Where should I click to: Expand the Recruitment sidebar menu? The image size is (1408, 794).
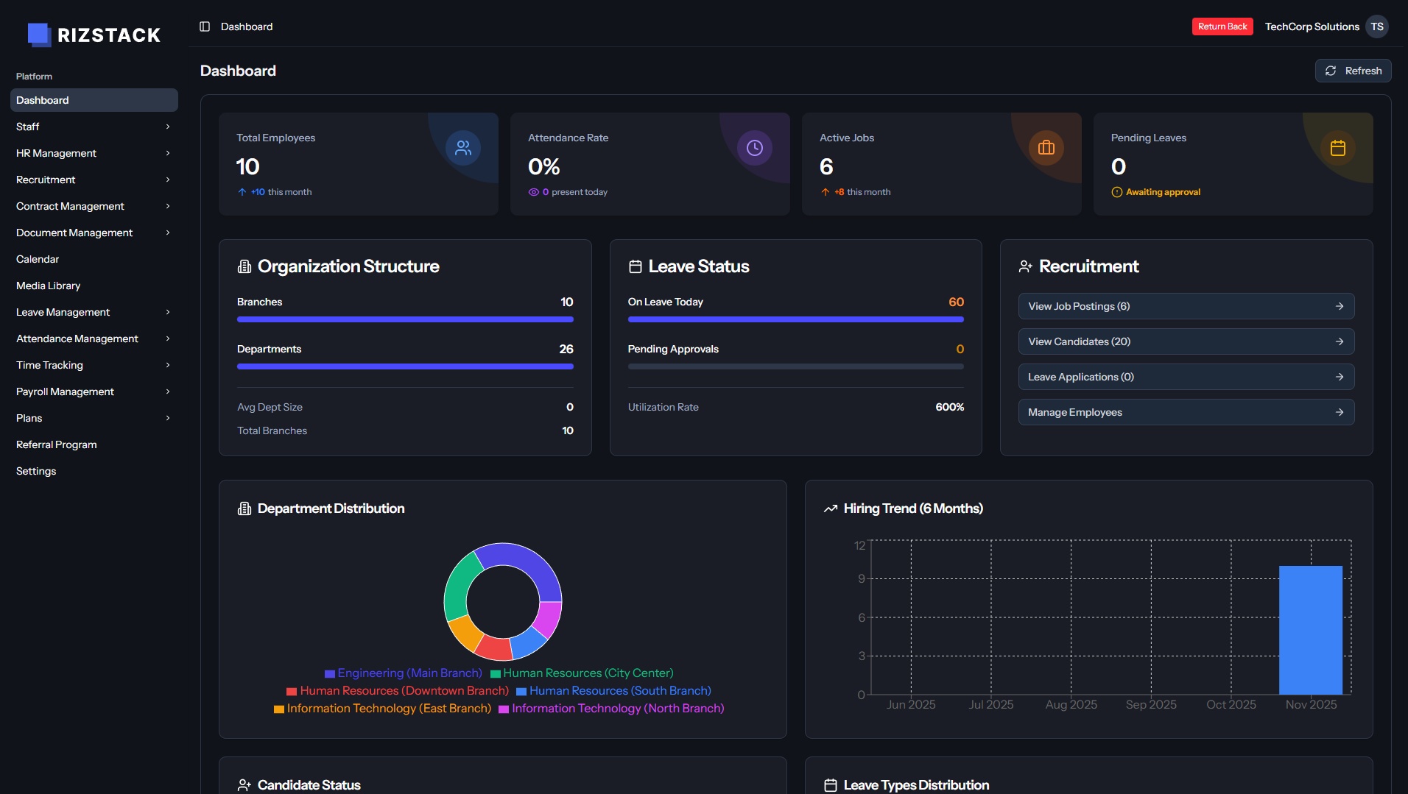94,180
